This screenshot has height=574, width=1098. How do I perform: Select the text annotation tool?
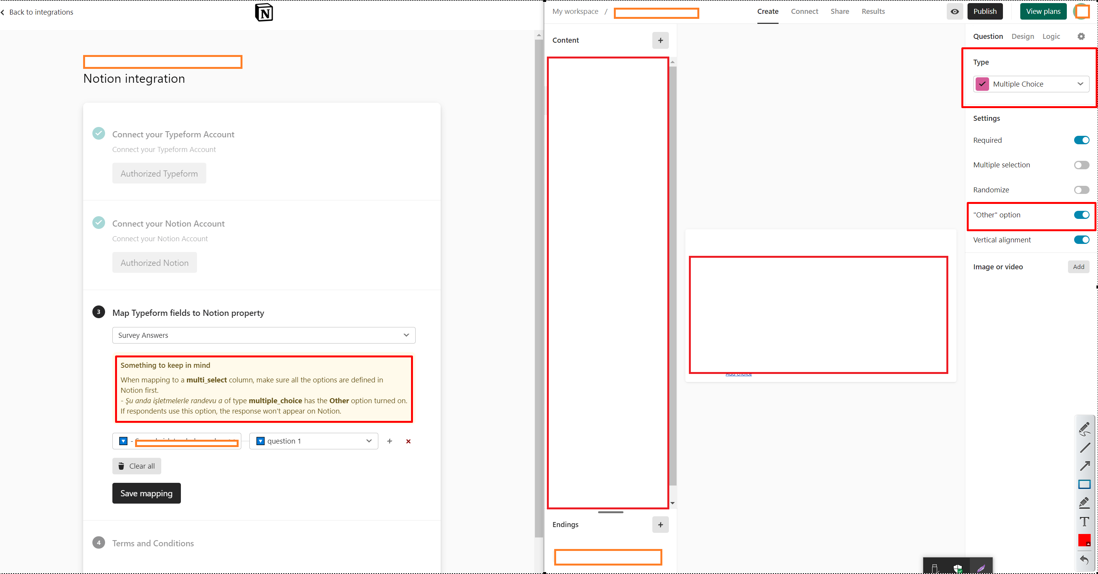tap(1085, 521)
